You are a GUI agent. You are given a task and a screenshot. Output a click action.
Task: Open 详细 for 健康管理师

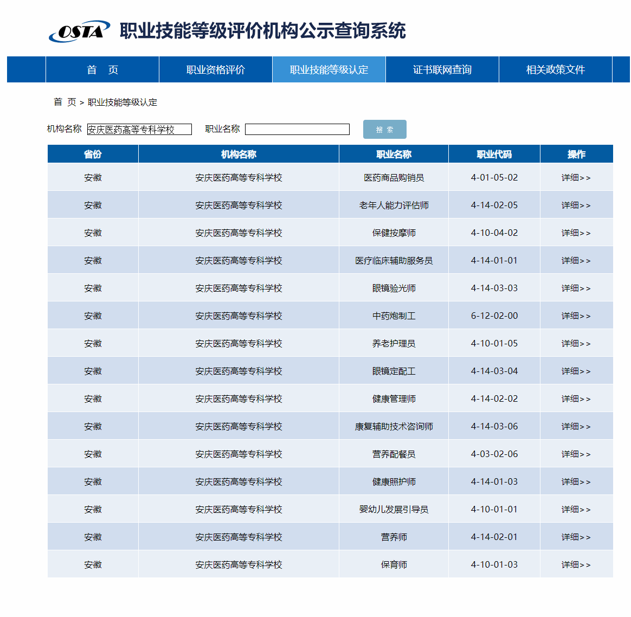[x=576, y=399]
